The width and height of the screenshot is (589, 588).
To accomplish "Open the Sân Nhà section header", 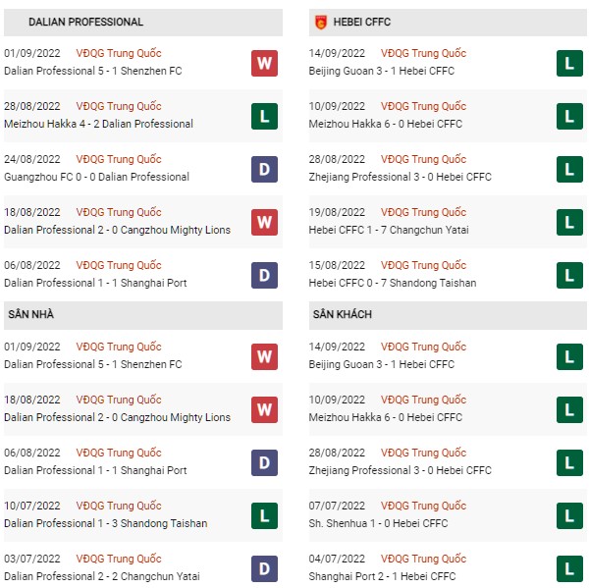I will pyautogui.click(x=143, y=315).
